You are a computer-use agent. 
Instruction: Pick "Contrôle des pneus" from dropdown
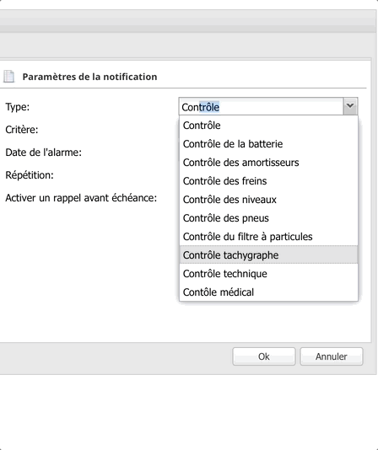coord(268,218)
